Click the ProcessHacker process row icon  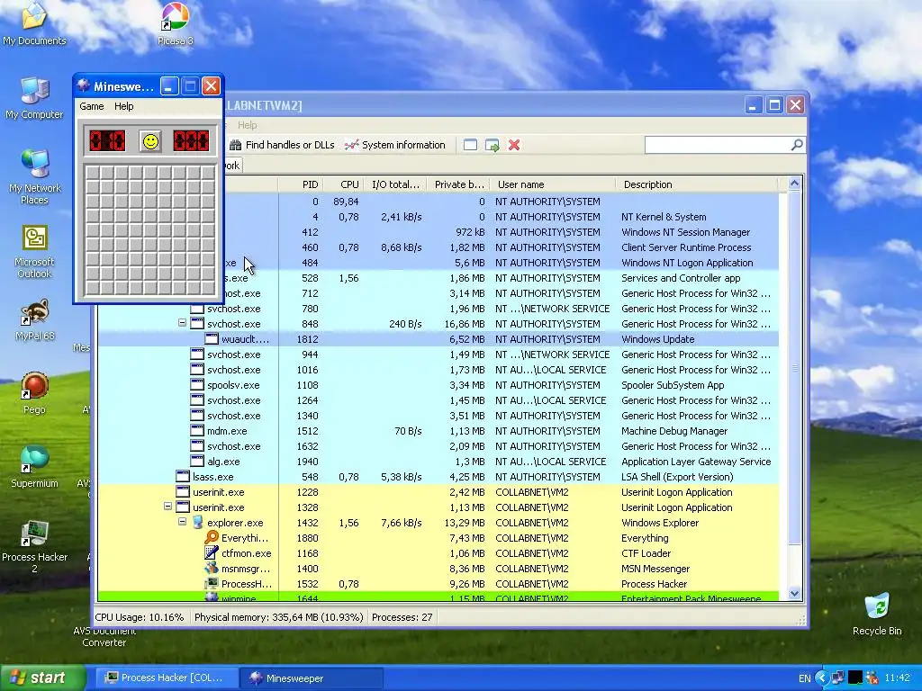coord(212,583)
